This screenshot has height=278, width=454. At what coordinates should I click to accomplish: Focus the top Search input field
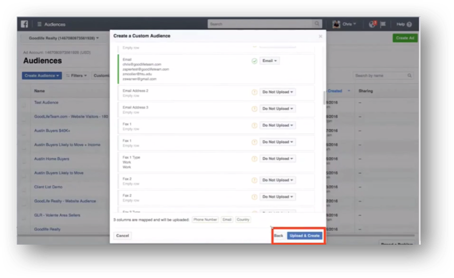click(260, 24)
